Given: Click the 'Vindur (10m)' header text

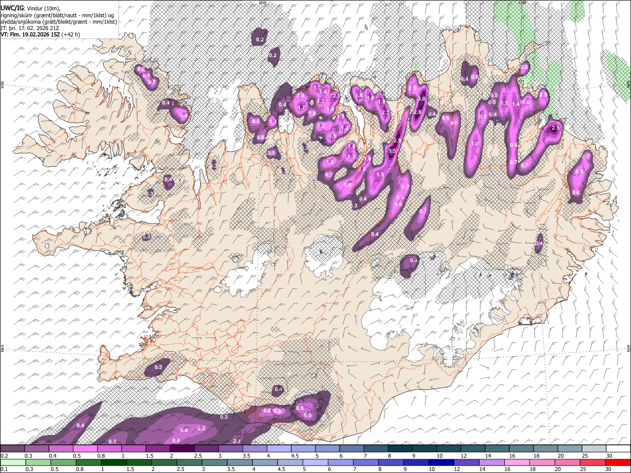Looking at the screenshot, I should tap(43, 7).
